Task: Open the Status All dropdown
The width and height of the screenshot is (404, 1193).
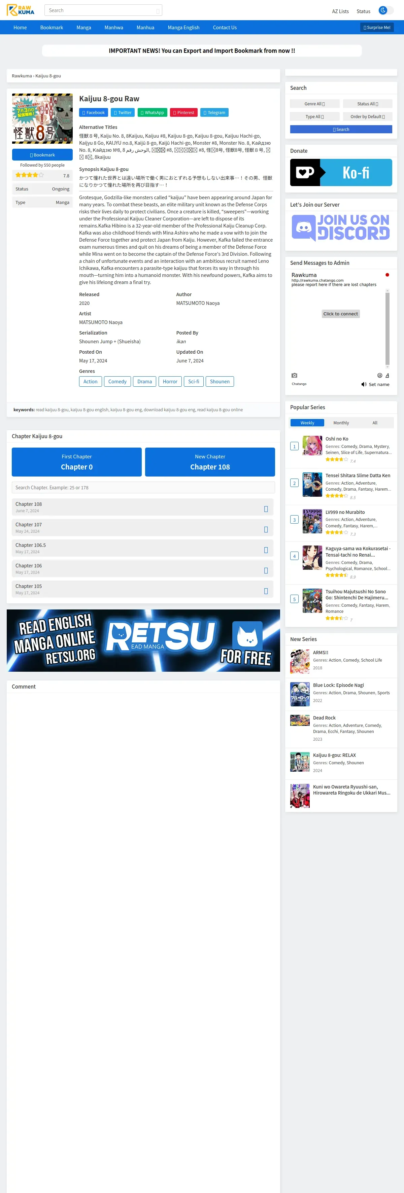Action: [x=367, y=104]
